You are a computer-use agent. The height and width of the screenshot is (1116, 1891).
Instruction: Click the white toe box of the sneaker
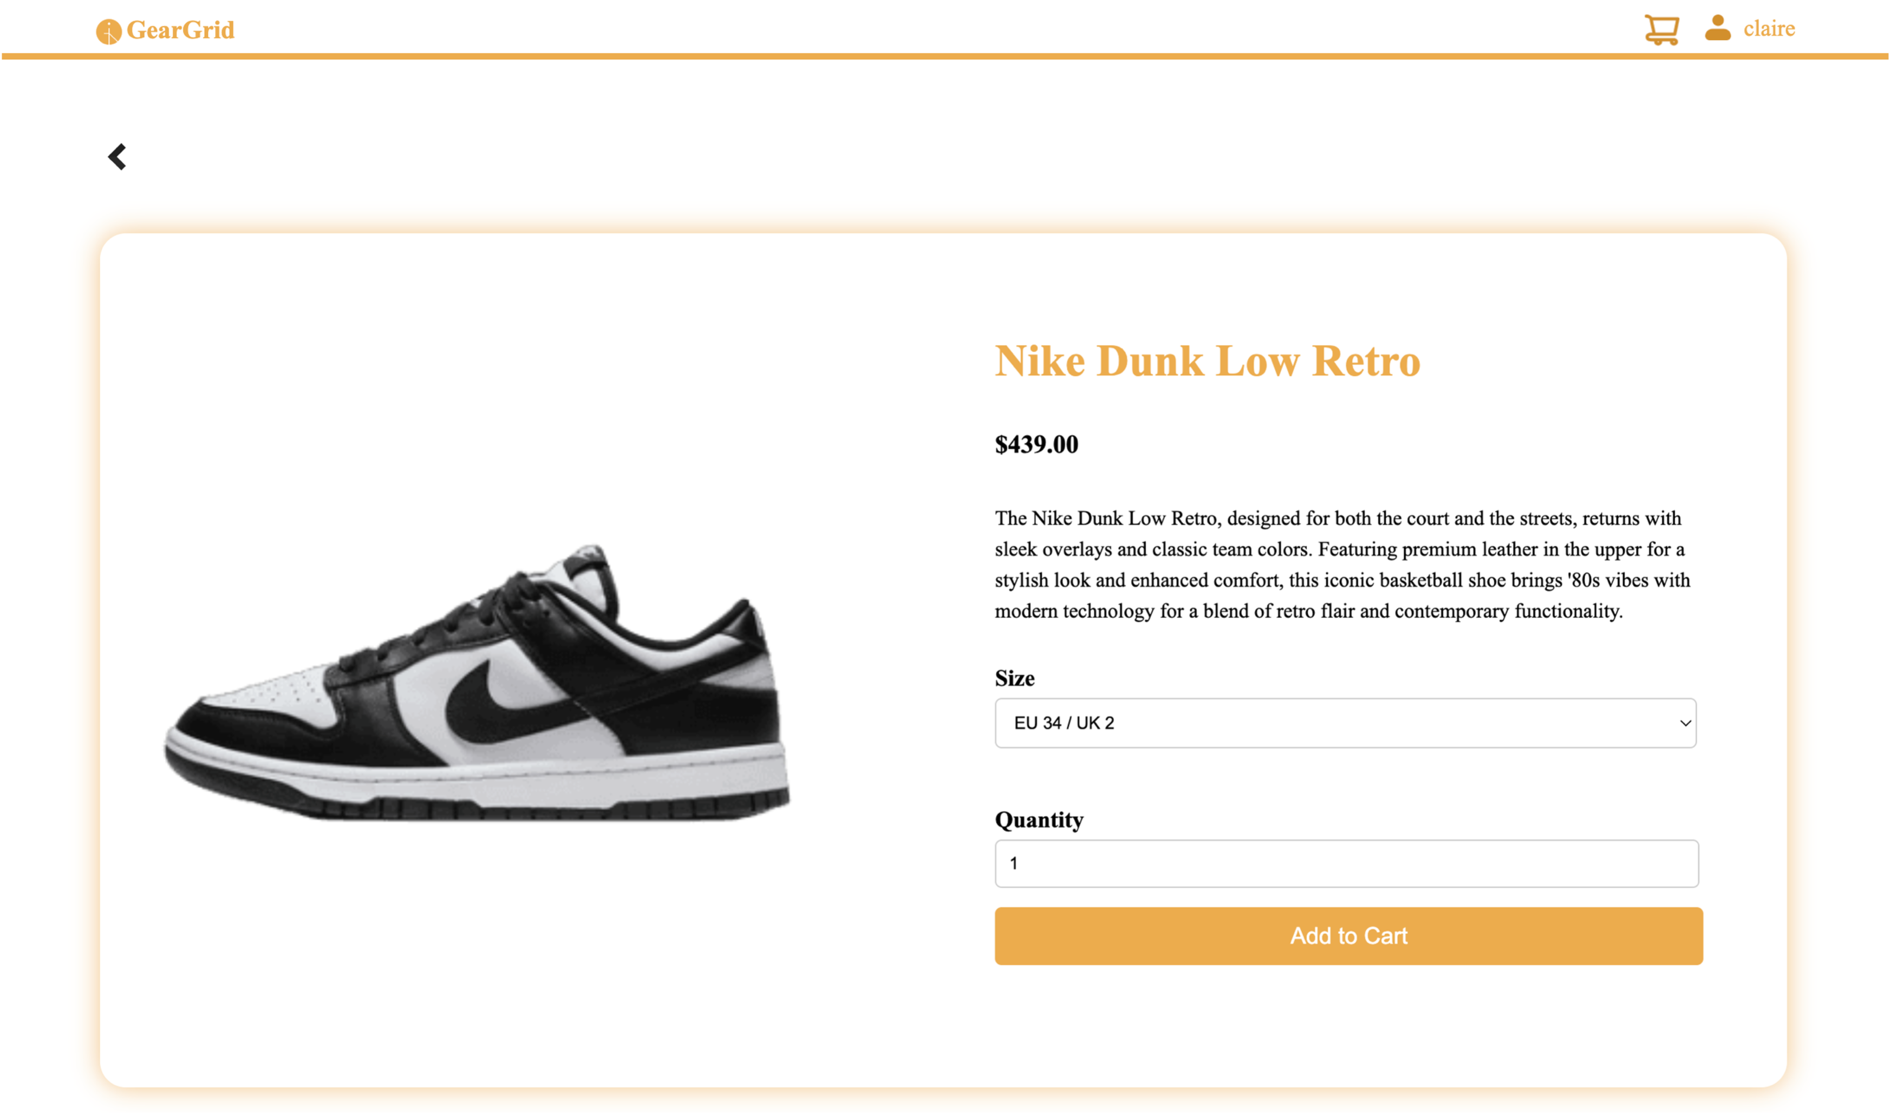pyautogui.click(x=271, y=692)
